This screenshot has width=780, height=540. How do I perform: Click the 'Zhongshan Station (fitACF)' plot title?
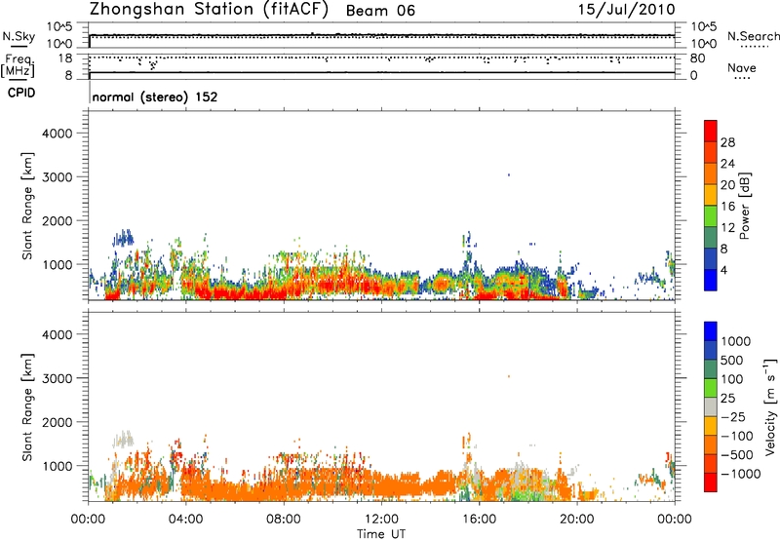pyautogui.click(x=209, y=10)
